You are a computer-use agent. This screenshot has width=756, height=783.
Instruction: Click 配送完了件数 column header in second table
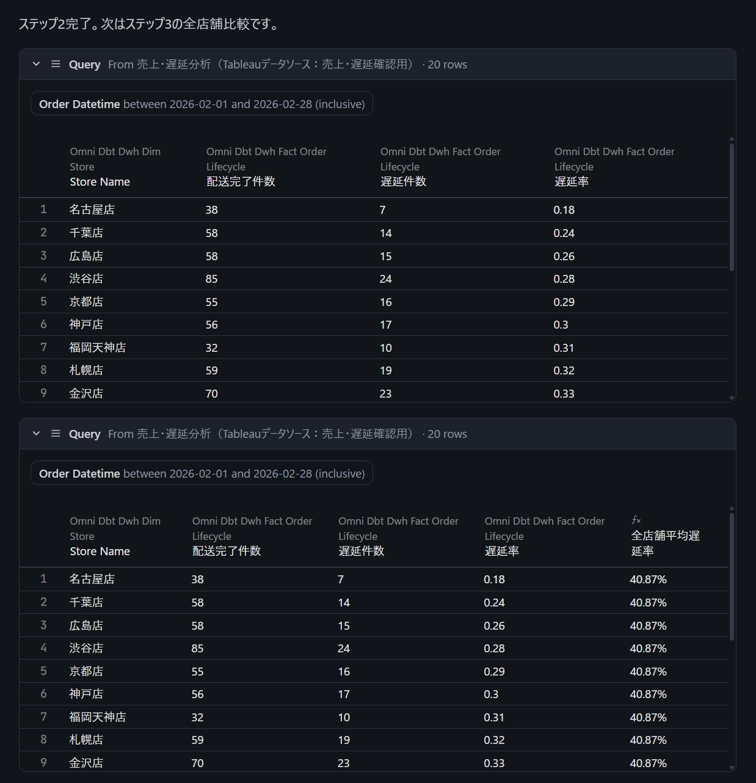coord(227,551)
